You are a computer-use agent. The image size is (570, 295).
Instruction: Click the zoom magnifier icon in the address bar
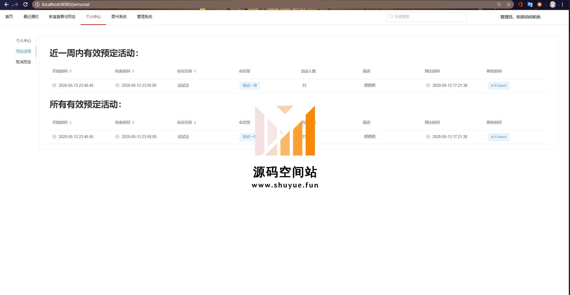click(x=499, y=4)
